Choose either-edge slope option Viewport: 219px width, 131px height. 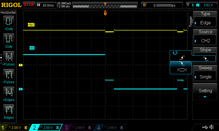182,70
